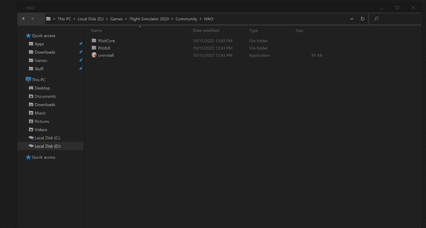Expand the chevron after Community breadcrumb

tap(201, 18)
